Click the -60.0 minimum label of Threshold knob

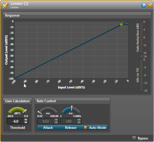click(x=10, y=116)
